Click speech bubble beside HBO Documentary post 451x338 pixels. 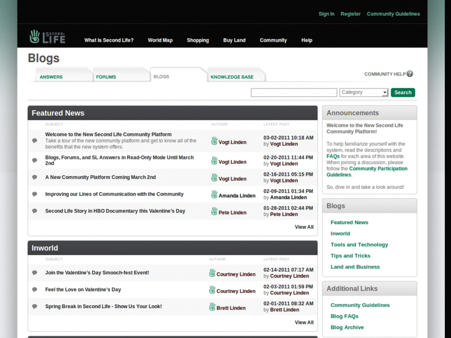(34, 211)
